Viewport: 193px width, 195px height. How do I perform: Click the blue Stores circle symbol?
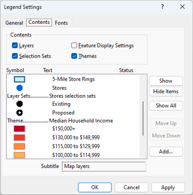pyautogui.click(x=19, y=88)
